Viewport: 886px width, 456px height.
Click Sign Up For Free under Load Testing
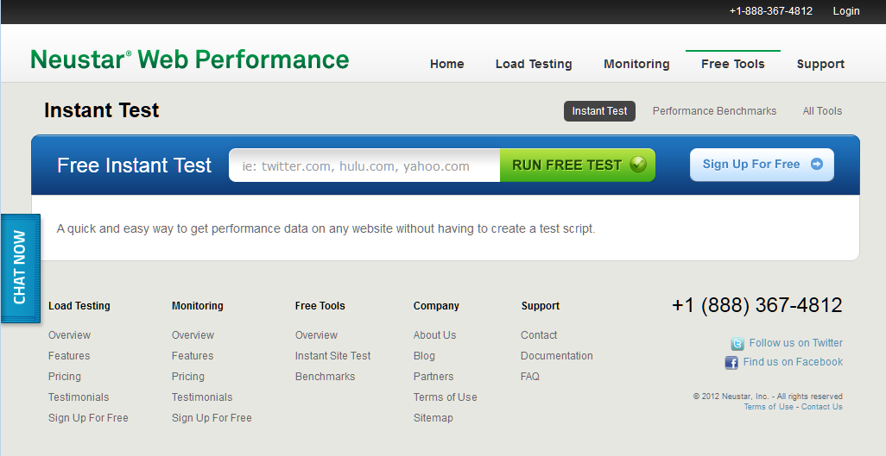(x=88, y=418)
